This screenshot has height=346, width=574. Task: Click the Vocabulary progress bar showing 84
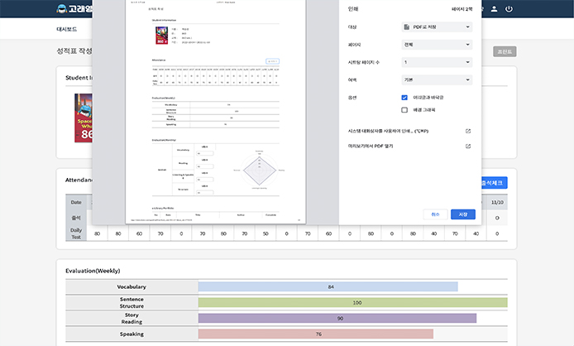(x=328, y=286)
